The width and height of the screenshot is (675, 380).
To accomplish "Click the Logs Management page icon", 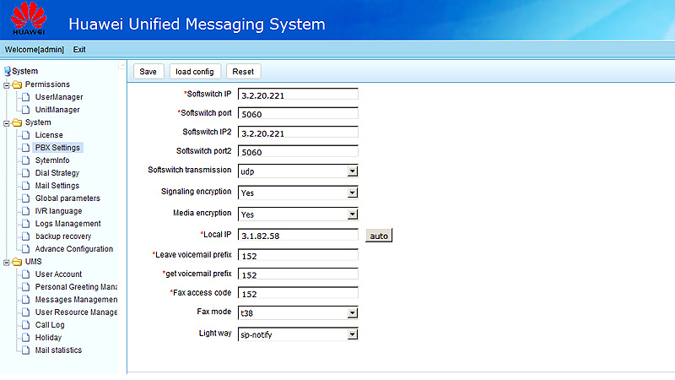I will (26, 224).
